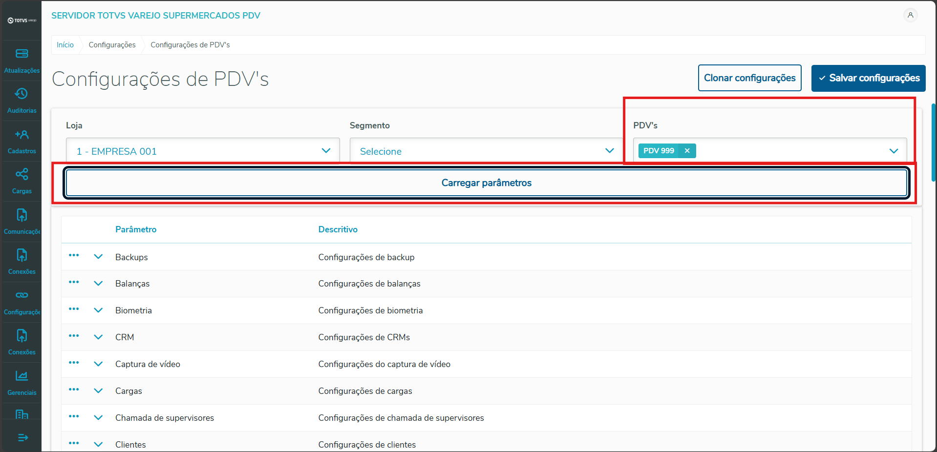The image size is (937, 452).
Task: Open the three-dot menu for Clientes
Action: 74,443
